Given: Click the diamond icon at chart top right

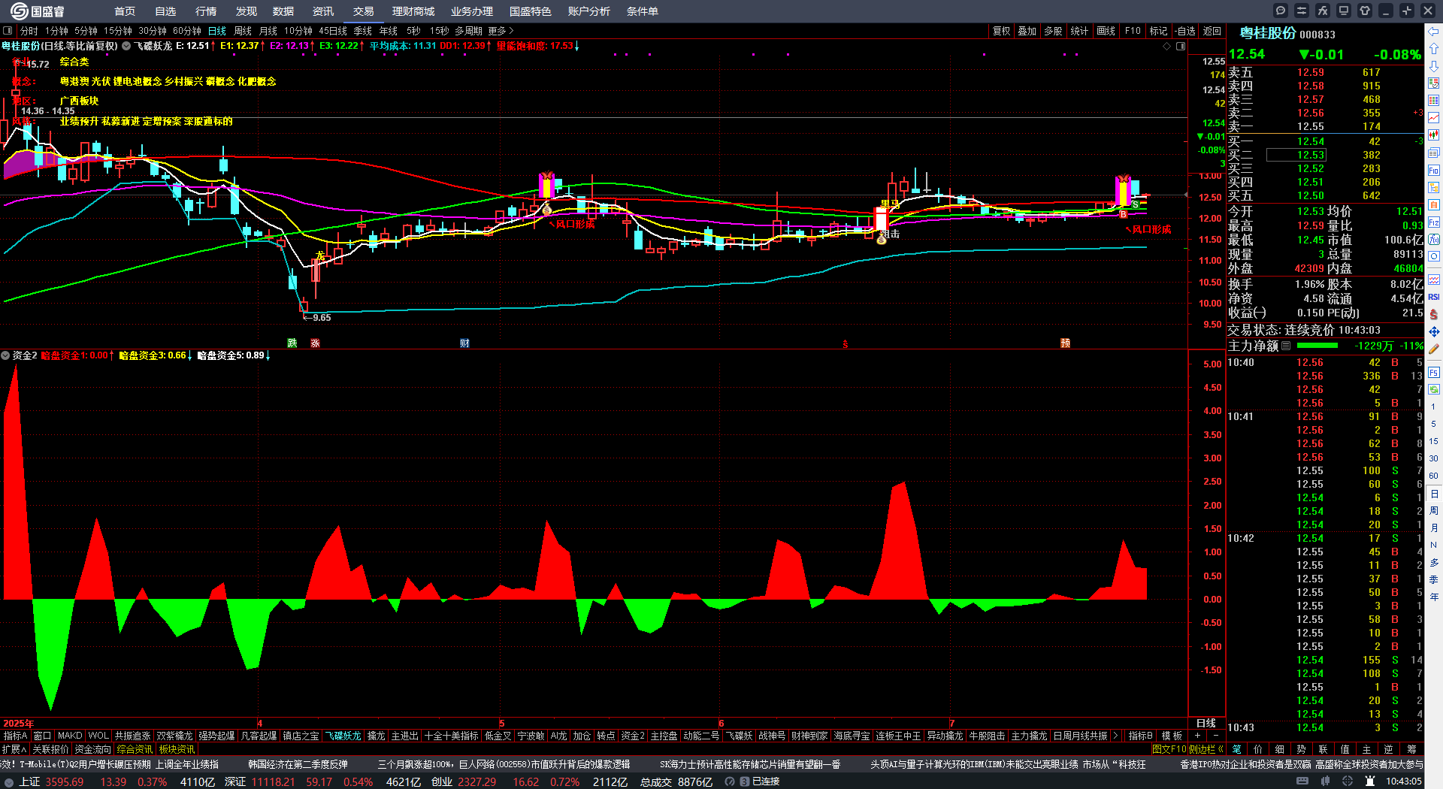Looking at the screenshot, I should (1167, 46).
